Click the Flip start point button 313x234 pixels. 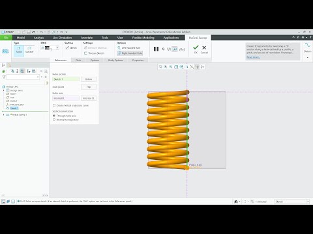coord(89,87)
